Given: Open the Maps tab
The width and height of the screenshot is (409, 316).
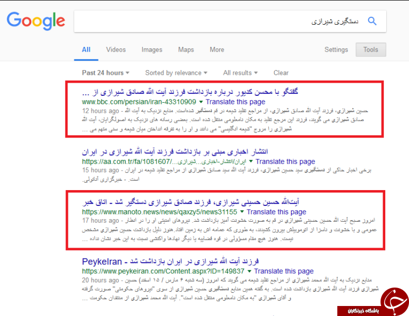Looking at the screenshot, I should 186,50.
